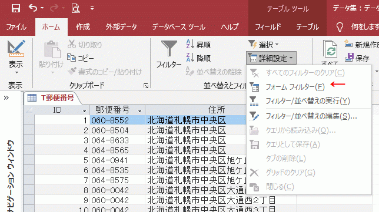Expand the navigation pane with » button
Screen dimensions: 379x212
[x=6, y=98]
